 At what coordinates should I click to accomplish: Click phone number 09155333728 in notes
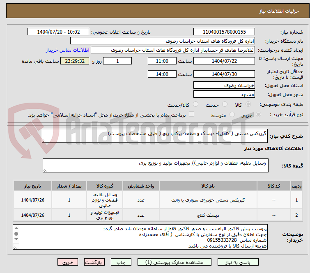(222, 240)
